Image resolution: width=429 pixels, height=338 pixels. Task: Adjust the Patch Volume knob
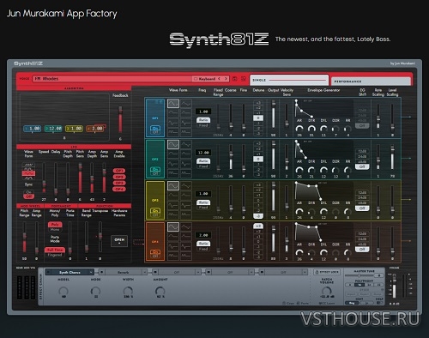pos(327,291)
